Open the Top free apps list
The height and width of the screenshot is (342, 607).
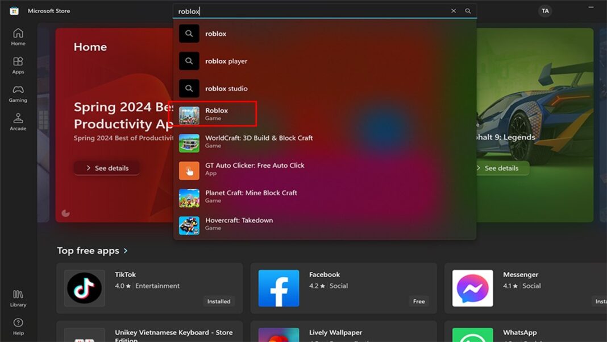pyautogui.click(x=92, y=250)
